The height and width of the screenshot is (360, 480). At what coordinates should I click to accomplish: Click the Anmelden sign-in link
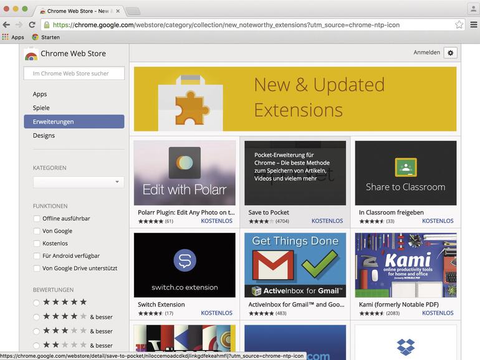(x=426, y=52)
